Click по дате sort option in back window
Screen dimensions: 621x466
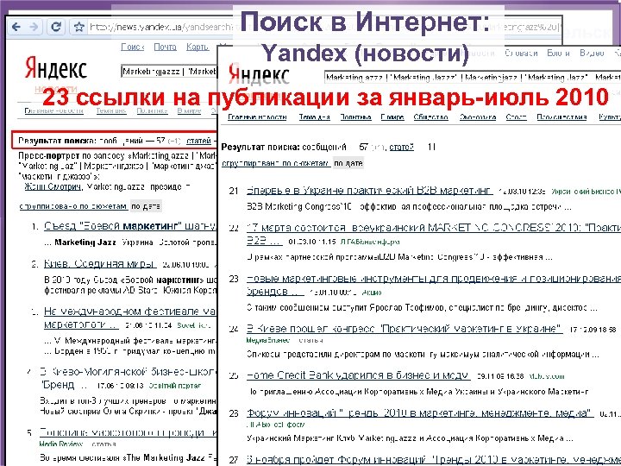tap(146, 206)
